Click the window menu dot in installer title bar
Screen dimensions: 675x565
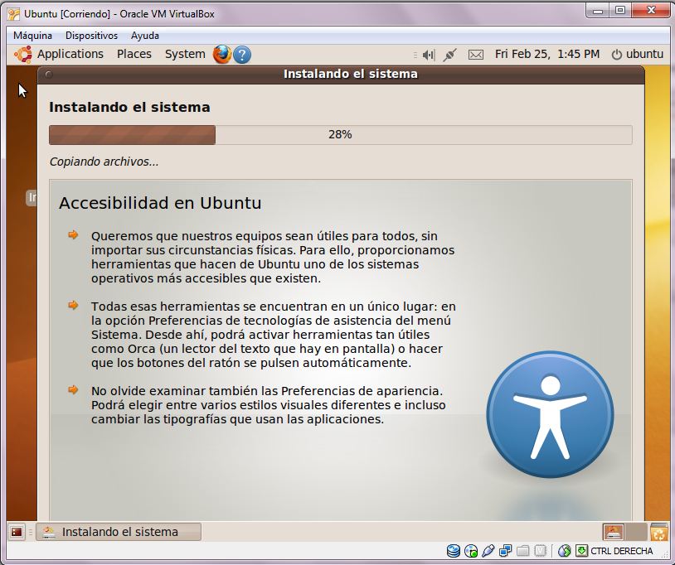coord(49,75)
